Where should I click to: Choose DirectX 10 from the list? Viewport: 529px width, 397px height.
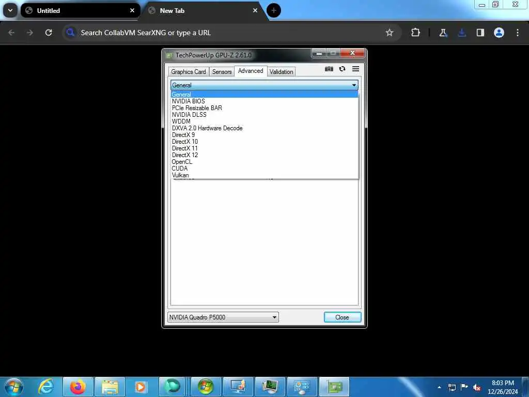click(x=264, y=142)
